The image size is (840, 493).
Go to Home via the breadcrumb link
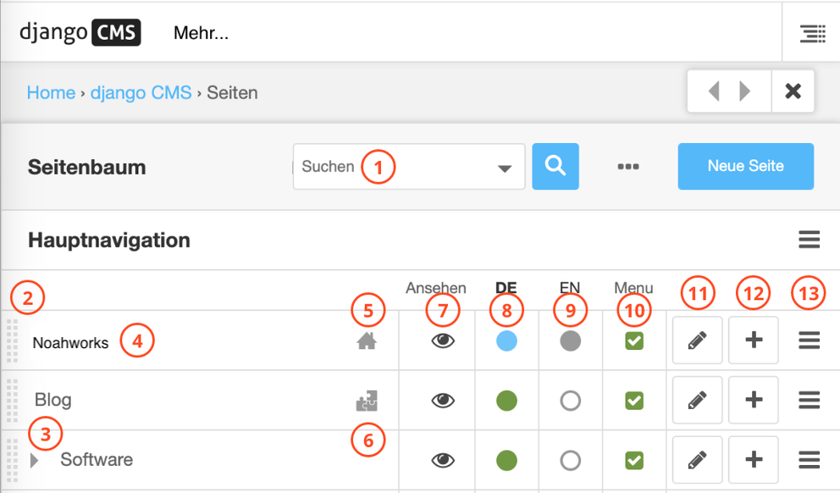[x=52, y=92]
